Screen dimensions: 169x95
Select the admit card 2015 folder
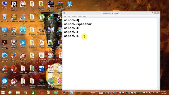pyautogui.click(x=23, y=70)
